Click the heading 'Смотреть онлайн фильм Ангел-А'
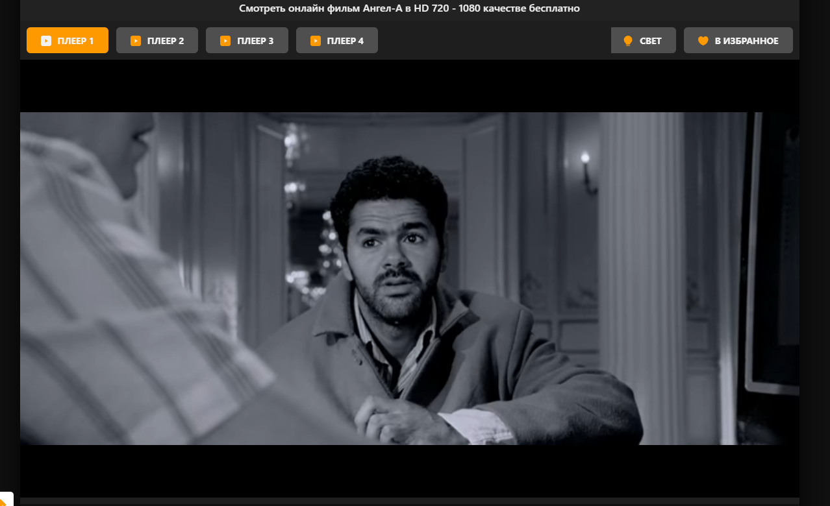Viewport: 830px width, 506px height. point(409,8)
